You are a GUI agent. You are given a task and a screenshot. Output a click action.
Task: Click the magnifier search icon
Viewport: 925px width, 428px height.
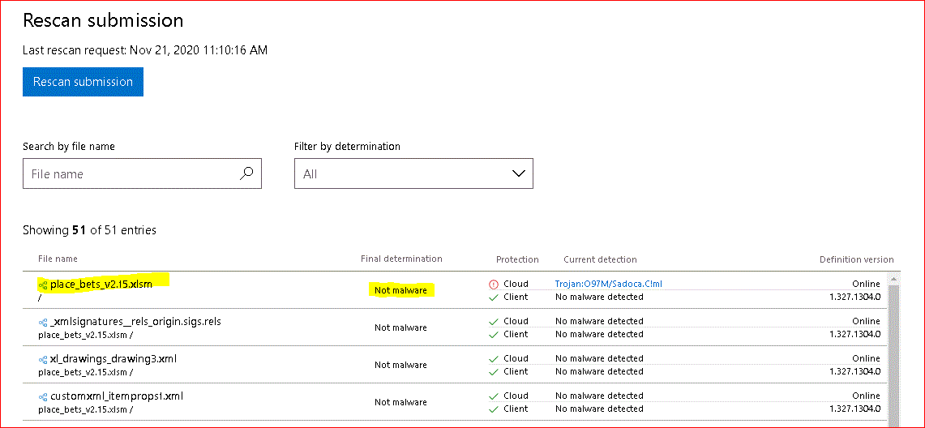click(246, 173)
